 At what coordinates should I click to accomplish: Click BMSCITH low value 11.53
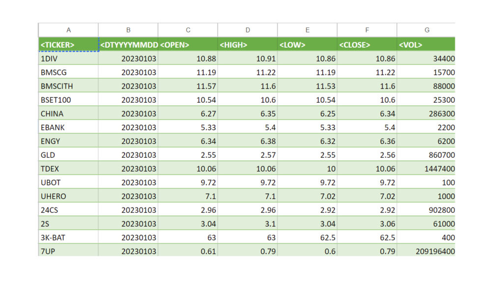307,86
